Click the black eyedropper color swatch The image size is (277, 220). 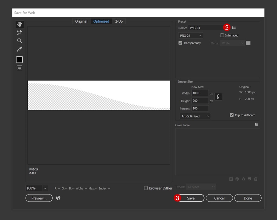20,59
